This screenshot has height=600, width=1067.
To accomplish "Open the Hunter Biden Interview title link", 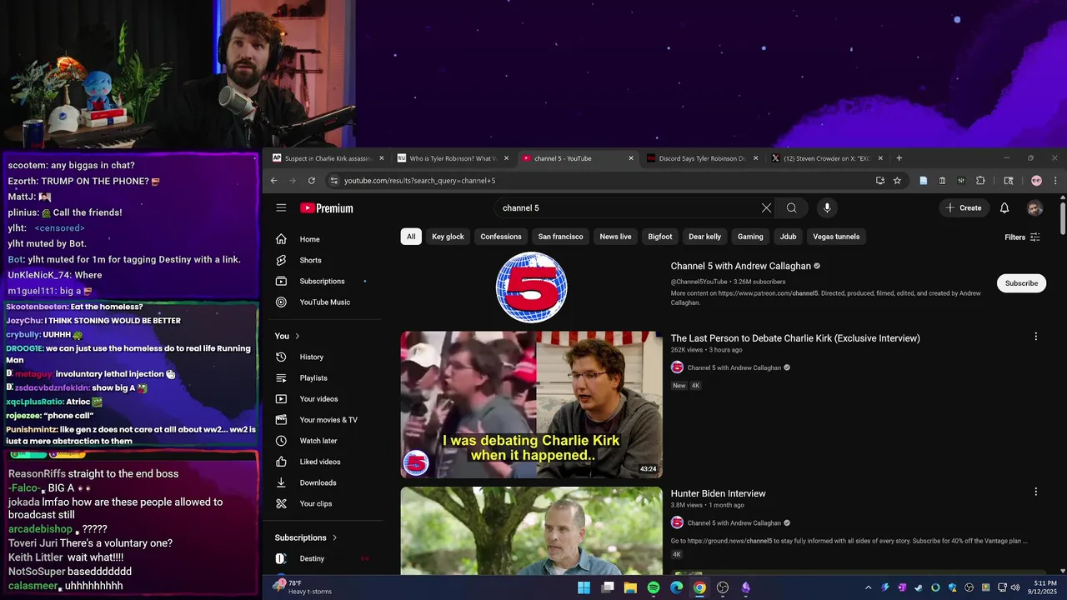I will (718, 493).
